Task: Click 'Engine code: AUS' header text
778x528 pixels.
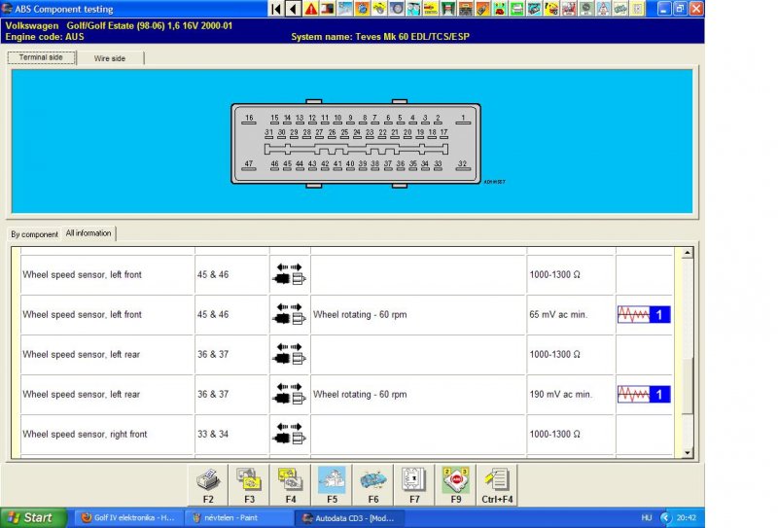Action: [45, 37]
